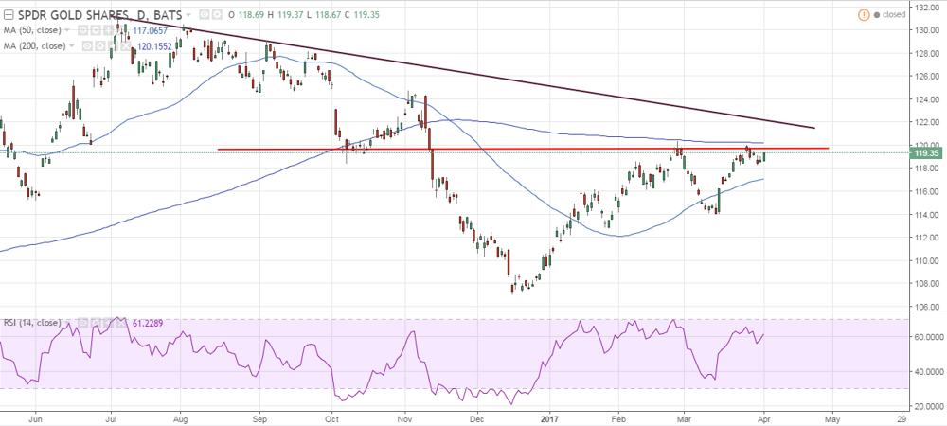Click the MA (50, close) legend label

[x=32, y=30]
